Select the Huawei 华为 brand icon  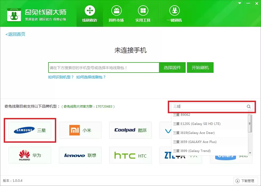[30, 155]
